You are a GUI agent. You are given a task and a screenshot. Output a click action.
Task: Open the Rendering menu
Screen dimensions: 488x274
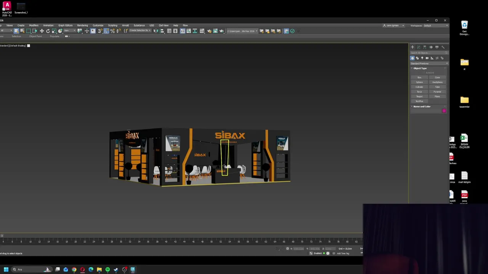pyautogui.click(x=82, y=25)
